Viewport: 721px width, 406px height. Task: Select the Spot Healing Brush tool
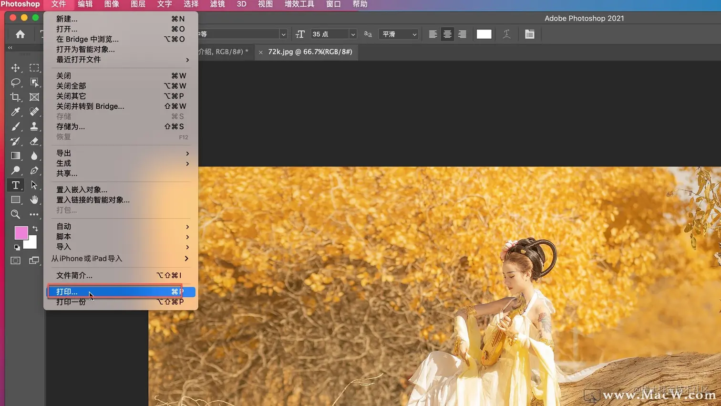coord(34,112)
